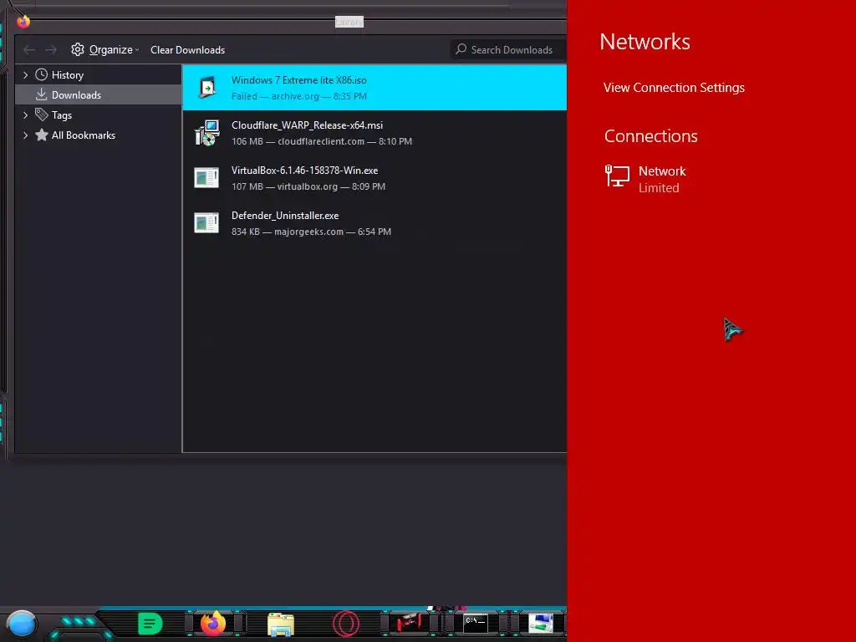
Task: Select Windows 7 Extreme lite X86.iso download
Action: [374, 87]
